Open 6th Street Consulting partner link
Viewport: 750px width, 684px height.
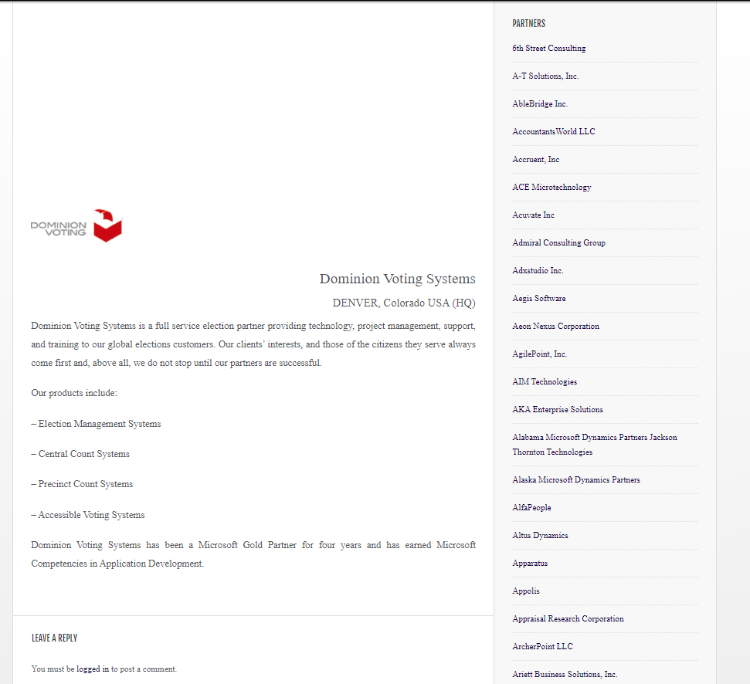[x=548, y=49]
